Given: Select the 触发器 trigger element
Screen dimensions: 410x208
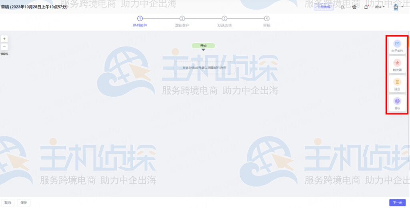Looking at the screenshot, I should click(397, 65).
